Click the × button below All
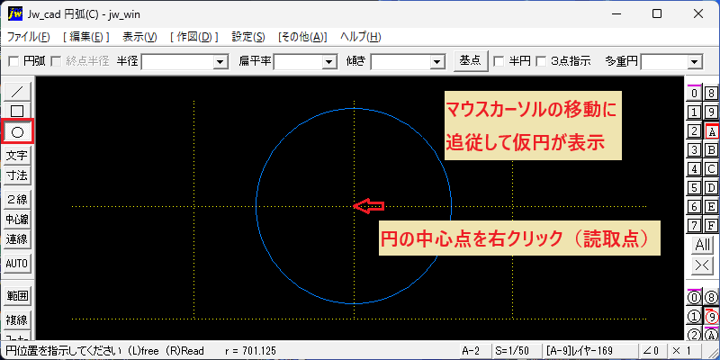720x360 pixels. pos(703,265)
